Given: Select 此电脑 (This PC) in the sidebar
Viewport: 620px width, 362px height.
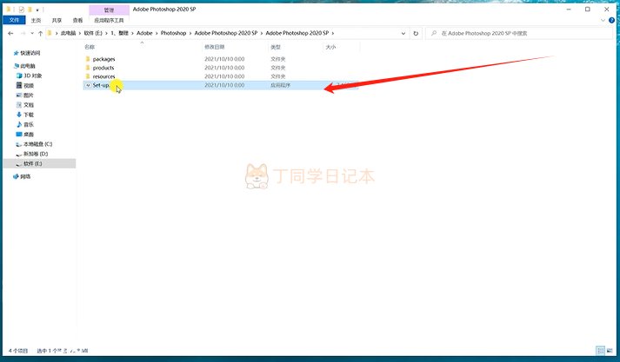Looking at the screenshot, I should 28,66.
